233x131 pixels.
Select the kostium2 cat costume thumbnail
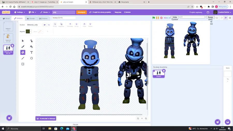coord(8,38)
